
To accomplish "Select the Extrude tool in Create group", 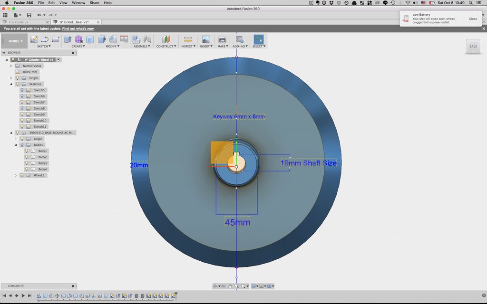I will (68, 39).
